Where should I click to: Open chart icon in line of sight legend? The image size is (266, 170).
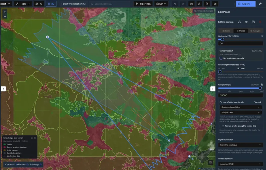(32, 138)
